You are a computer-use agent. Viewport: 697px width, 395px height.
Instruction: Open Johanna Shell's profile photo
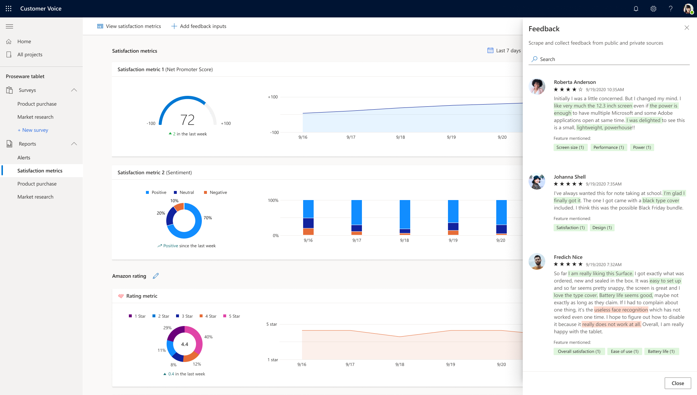point(537,182)
